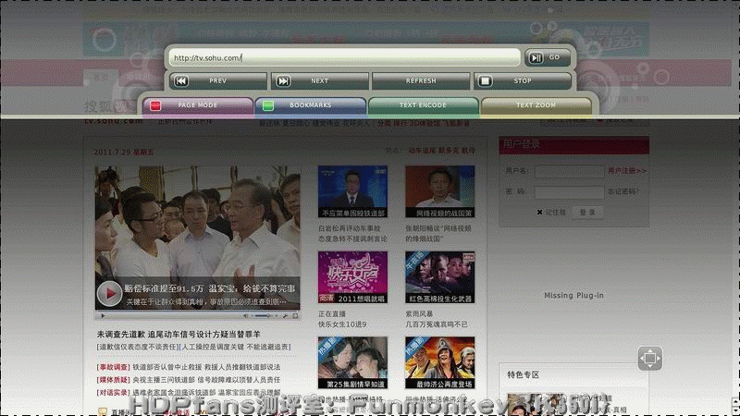Open the 第25集剧情早知道 thumbnail
This screenshot has width=740, height=416.
pos(352,362)
